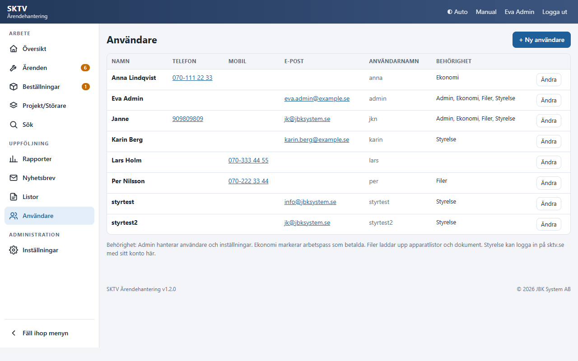Click Lars Holm's mobile 070-333 44 55
Image resolution: width=578 pixels, height=361 pixels.
(x=248, y=160)
